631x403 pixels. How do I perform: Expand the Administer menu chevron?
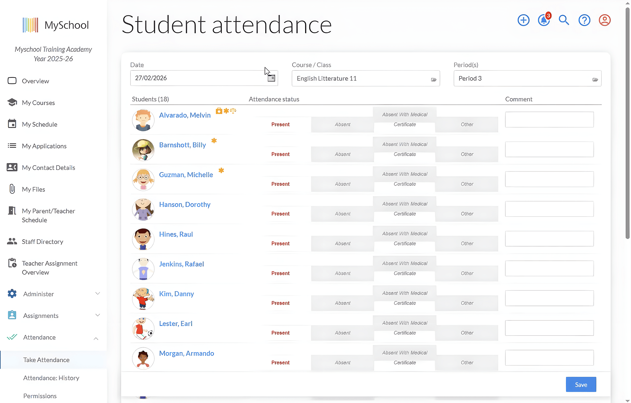tap(98, 293)
